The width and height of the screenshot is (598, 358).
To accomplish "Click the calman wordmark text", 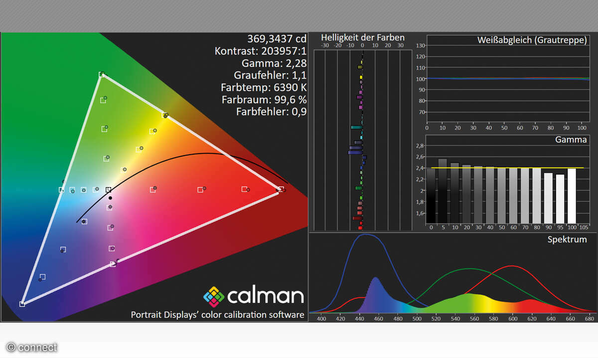I will point(265,297).
